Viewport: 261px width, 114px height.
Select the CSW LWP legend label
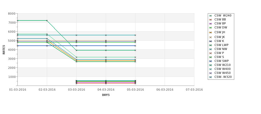coord(221,45)
